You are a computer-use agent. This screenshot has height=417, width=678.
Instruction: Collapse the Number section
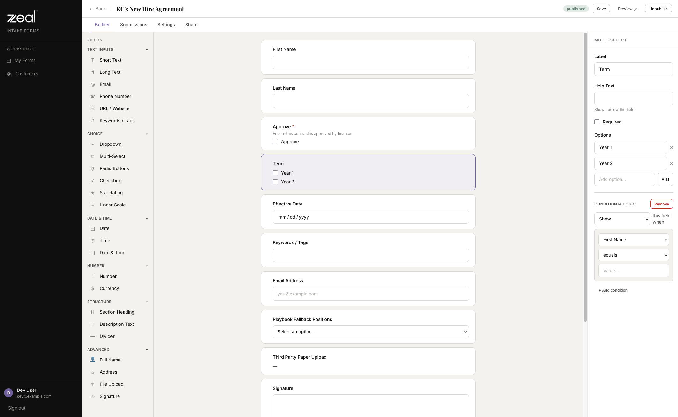(x=147, y=266)
